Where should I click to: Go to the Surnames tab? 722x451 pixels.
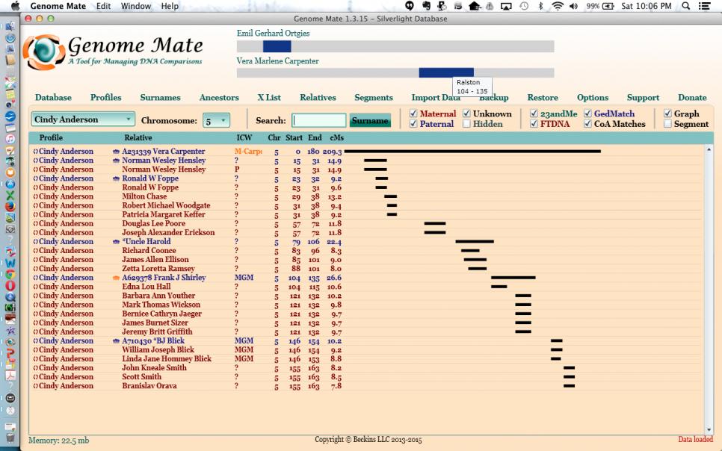(160, 98)
